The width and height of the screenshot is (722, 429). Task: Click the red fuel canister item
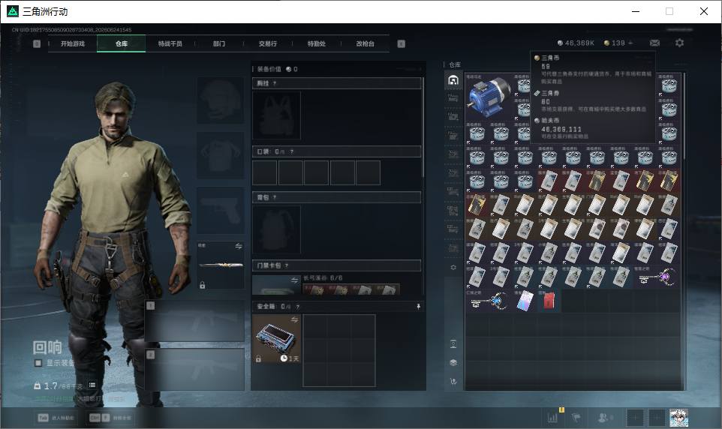coord(549,301)
